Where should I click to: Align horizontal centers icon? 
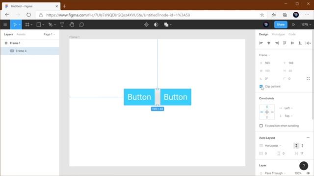point(269,43)
